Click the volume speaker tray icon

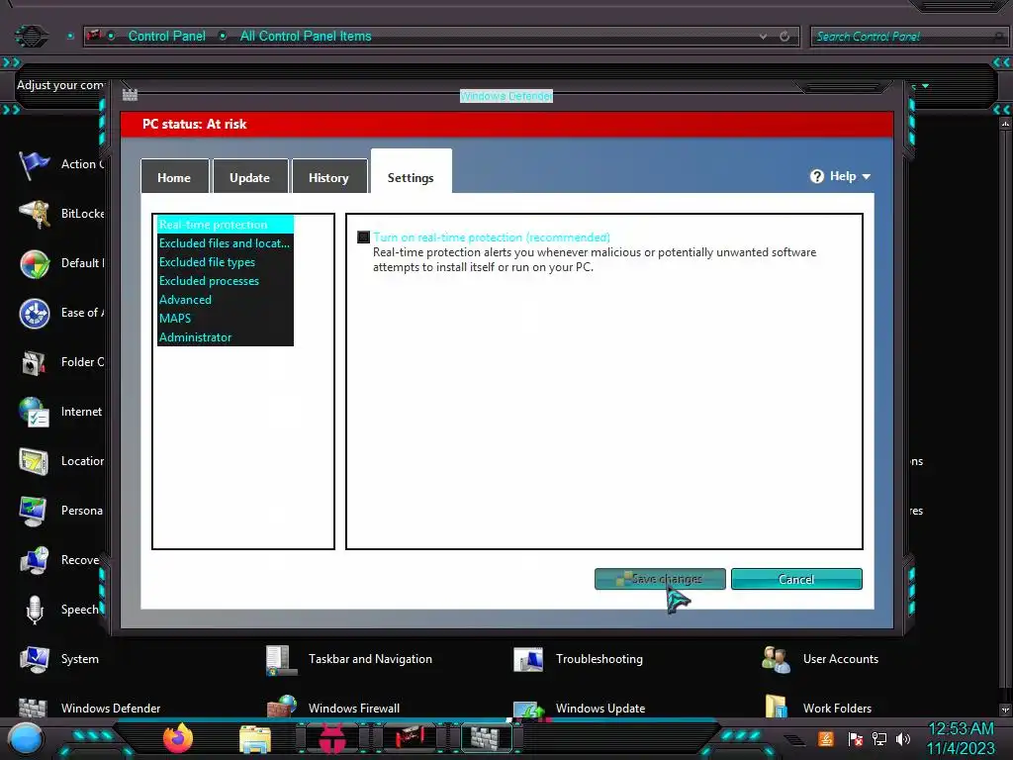(903, 738)
